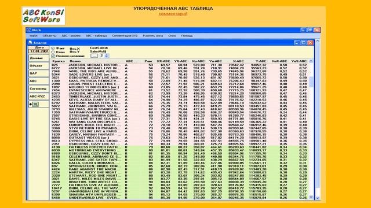Viewport: 371px width, 208px height.
Task: Click the GAP sidebar button
Action: (38, 73)
